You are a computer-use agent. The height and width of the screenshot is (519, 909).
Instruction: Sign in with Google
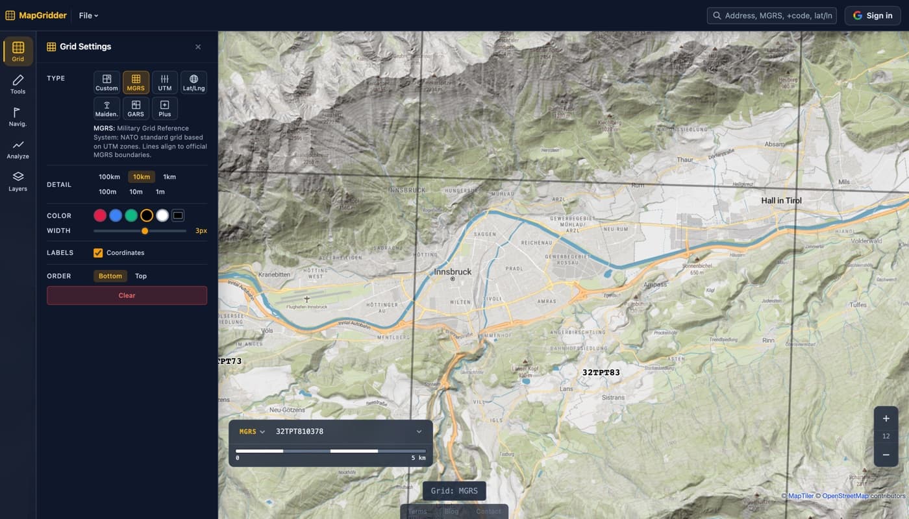[872, 16]
